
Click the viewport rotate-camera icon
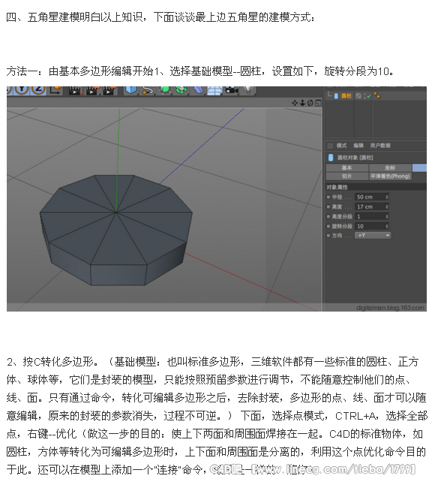(x=310, y=103)
